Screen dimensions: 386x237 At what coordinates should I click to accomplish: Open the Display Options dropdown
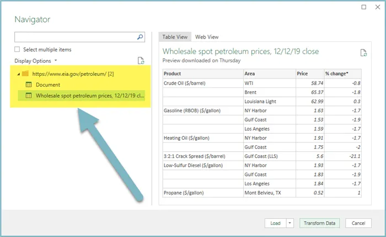[x=36, y=61]
